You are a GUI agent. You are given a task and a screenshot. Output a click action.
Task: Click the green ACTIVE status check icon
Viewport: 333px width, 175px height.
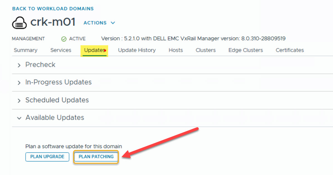coord(64,39)
